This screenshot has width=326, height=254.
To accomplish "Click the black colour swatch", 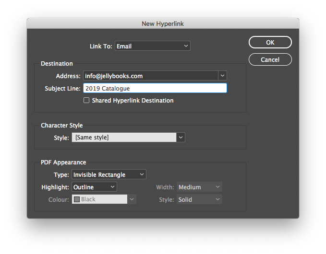I will click(76, 199).
